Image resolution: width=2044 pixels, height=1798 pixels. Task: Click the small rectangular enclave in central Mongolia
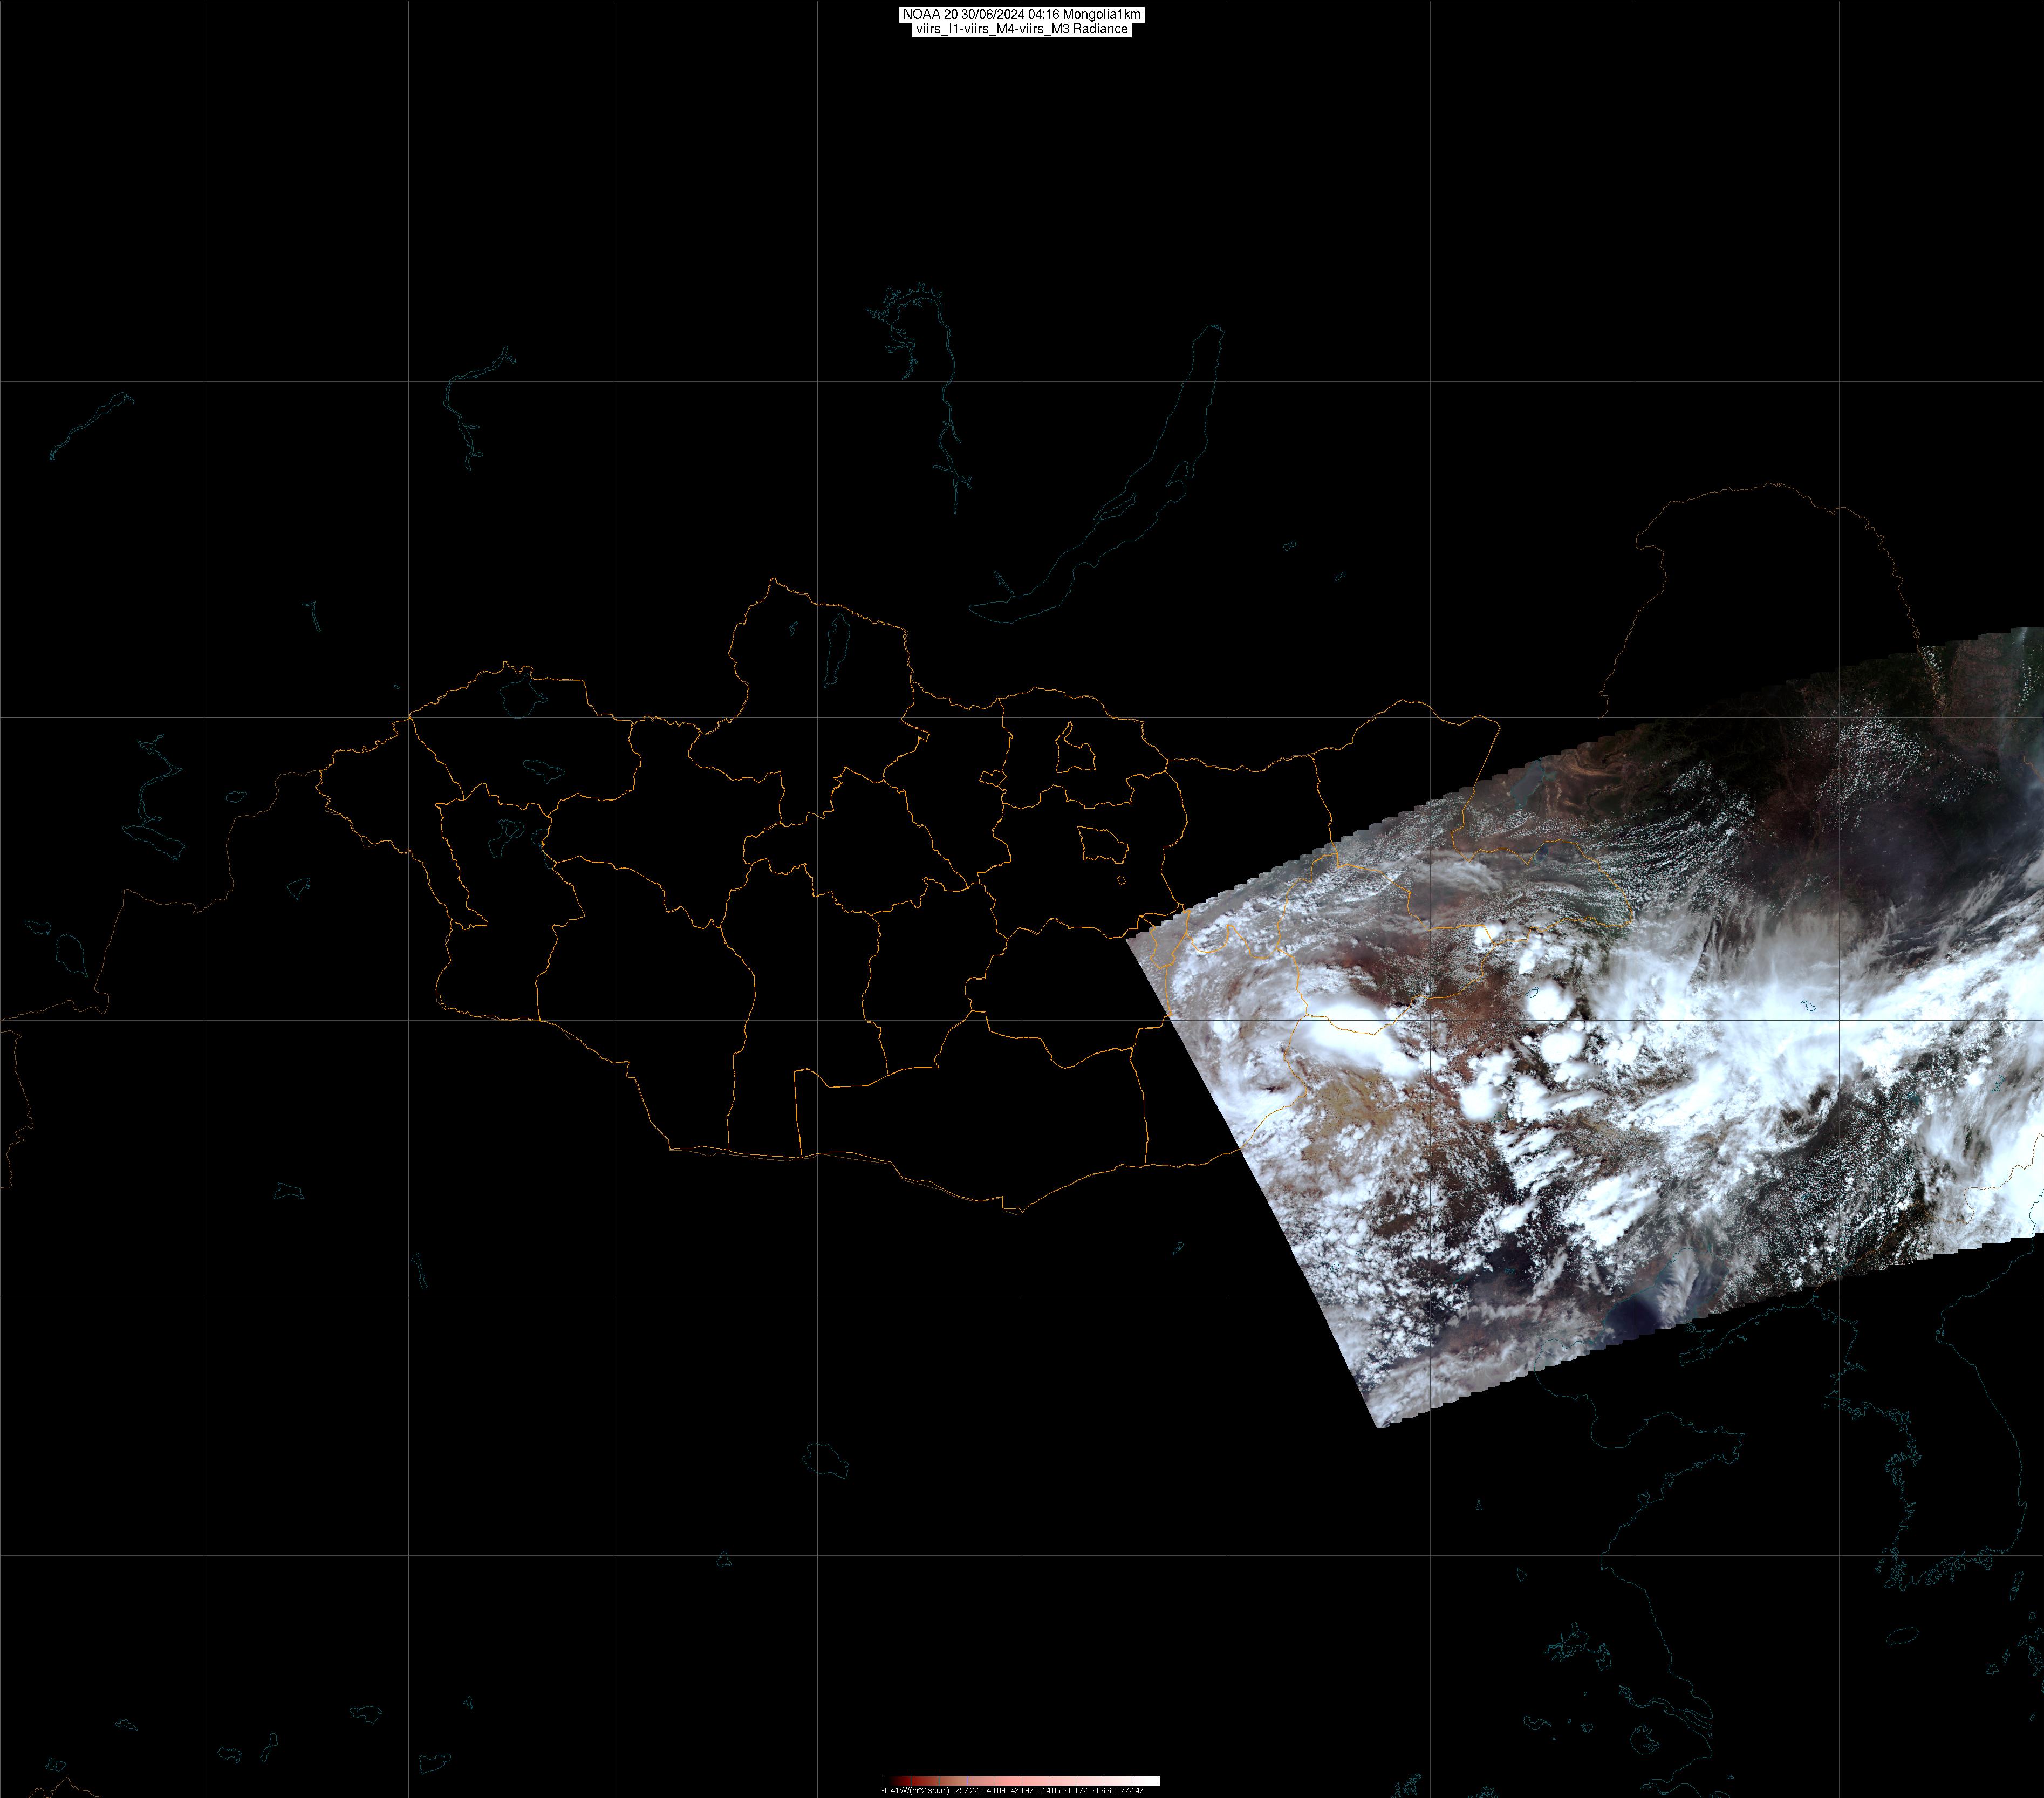pos(992,777)
